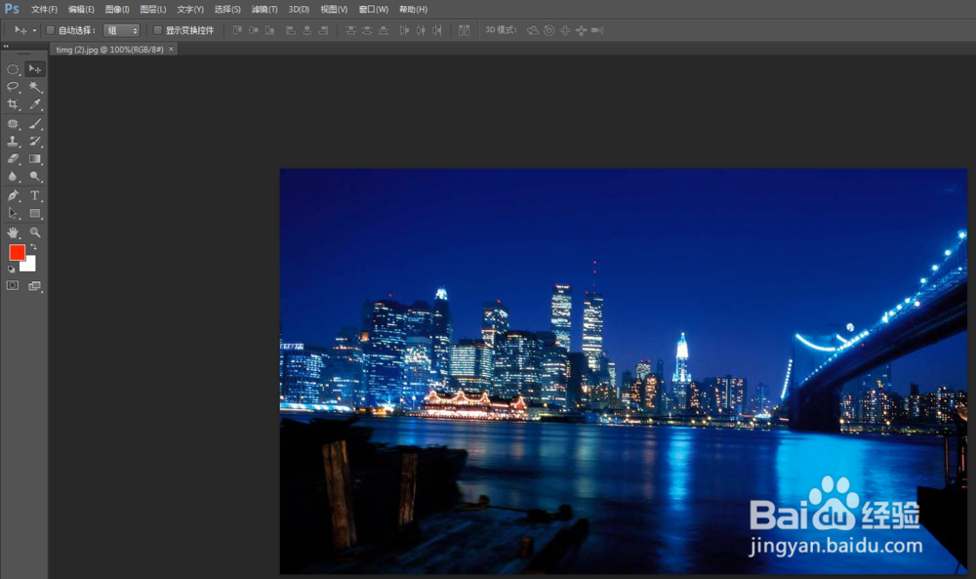
Task: Select the Elliptical Marquee tool
Action: point(13,69)
